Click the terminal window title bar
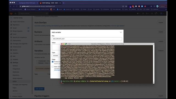 coord(108,44)
